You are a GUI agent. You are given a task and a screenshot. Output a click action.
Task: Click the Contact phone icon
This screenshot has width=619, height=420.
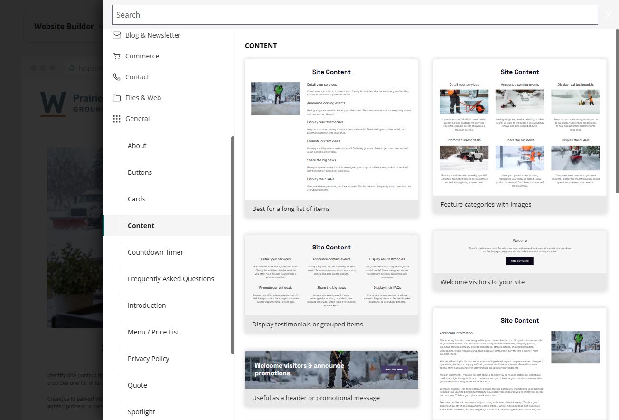pyautogui.click(x=116, y=77)
